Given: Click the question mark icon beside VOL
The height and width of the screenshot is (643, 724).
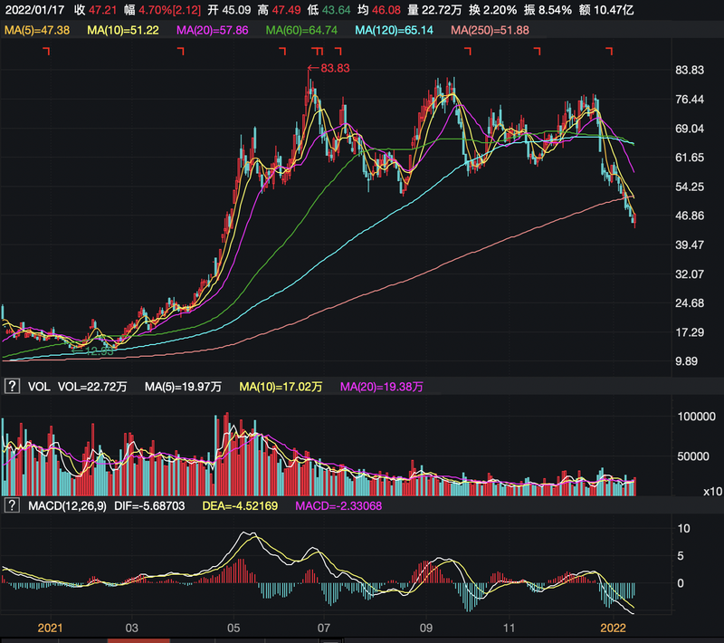Looking at the screenshot, I should coord(13,387).
